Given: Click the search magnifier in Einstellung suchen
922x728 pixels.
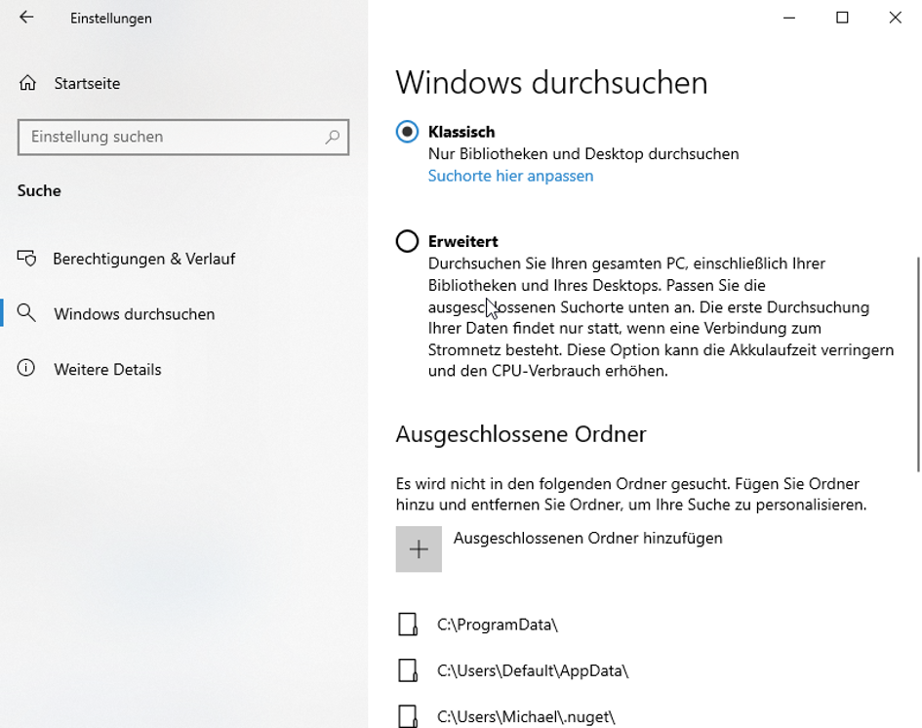Looking at the screenshot, I should [333, 137].
